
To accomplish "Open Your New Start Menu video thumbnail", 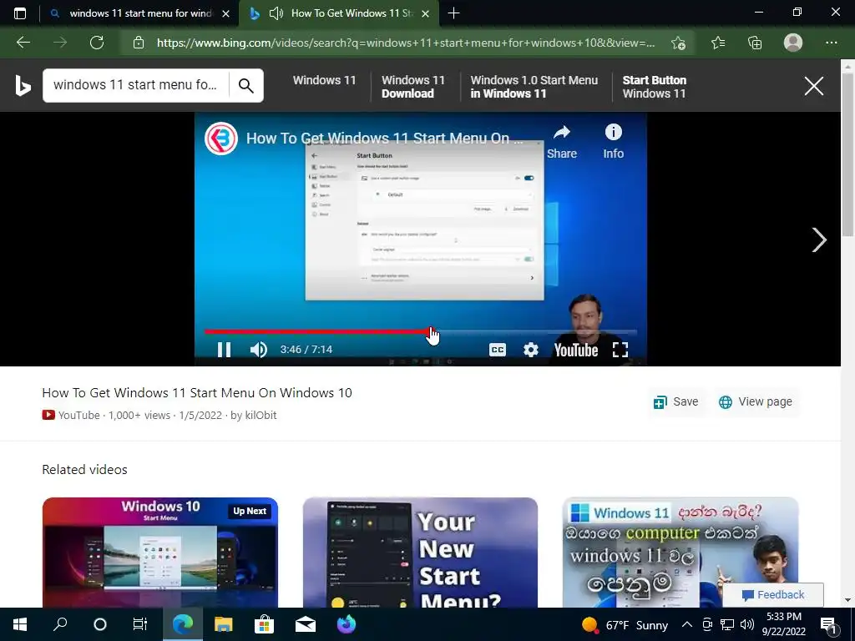I will pos(420,553).
